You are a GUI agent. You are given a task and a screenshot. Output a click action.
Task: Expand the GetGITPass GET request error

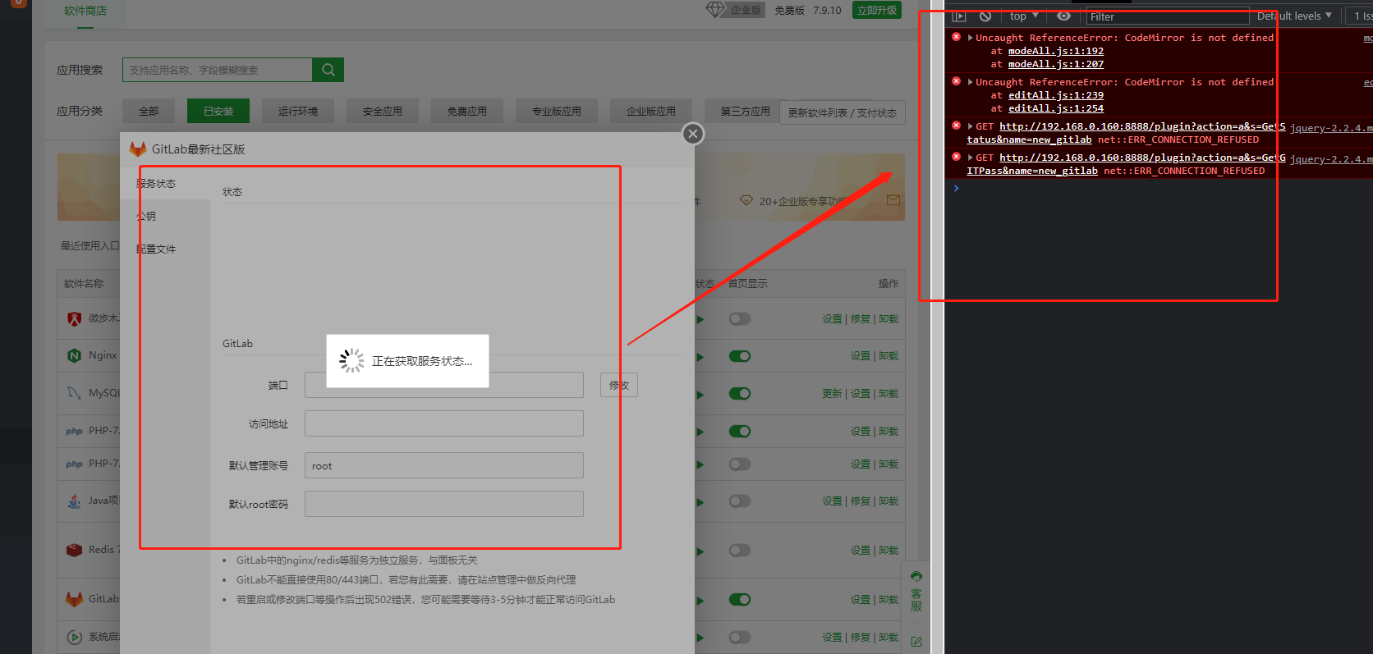[x=971, y=158]
